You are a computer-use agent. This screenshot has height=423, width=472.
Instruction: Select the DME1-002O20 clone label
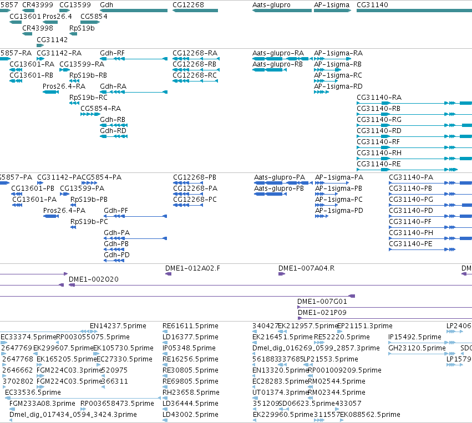(94, 279)
